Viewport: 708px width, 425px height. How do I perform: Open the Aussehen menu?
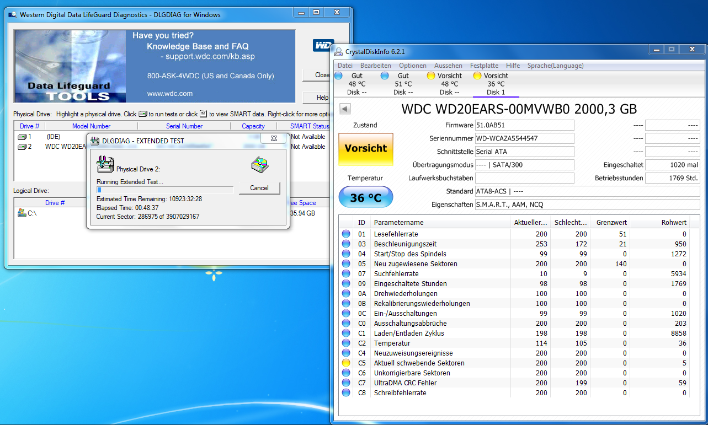(x=449, y=66)
